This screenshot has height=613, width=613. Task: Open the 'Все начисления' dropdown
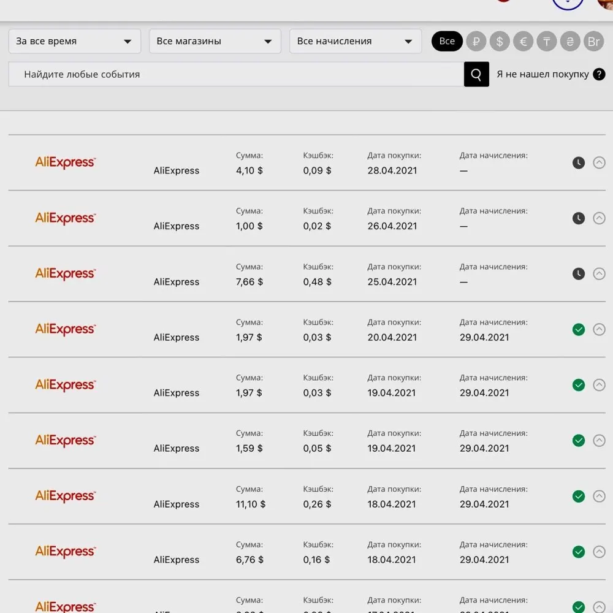click(356, 41)
